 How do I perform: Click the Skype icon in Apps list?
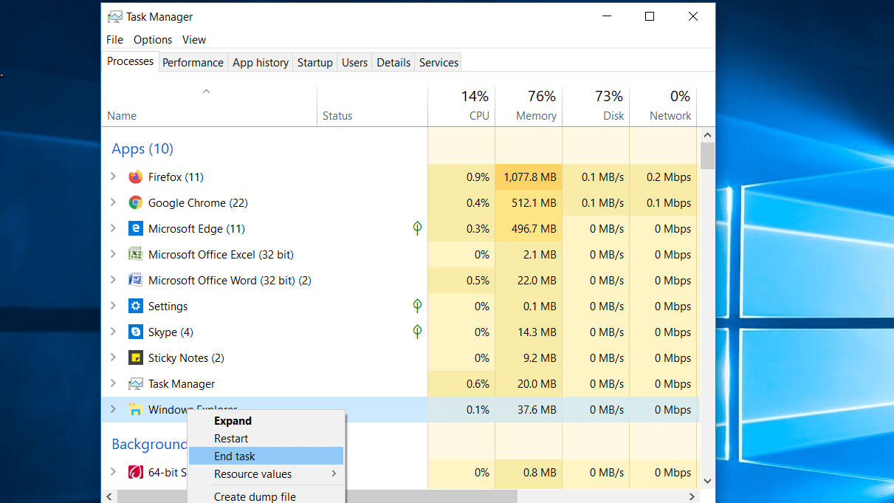pos(135,332)
